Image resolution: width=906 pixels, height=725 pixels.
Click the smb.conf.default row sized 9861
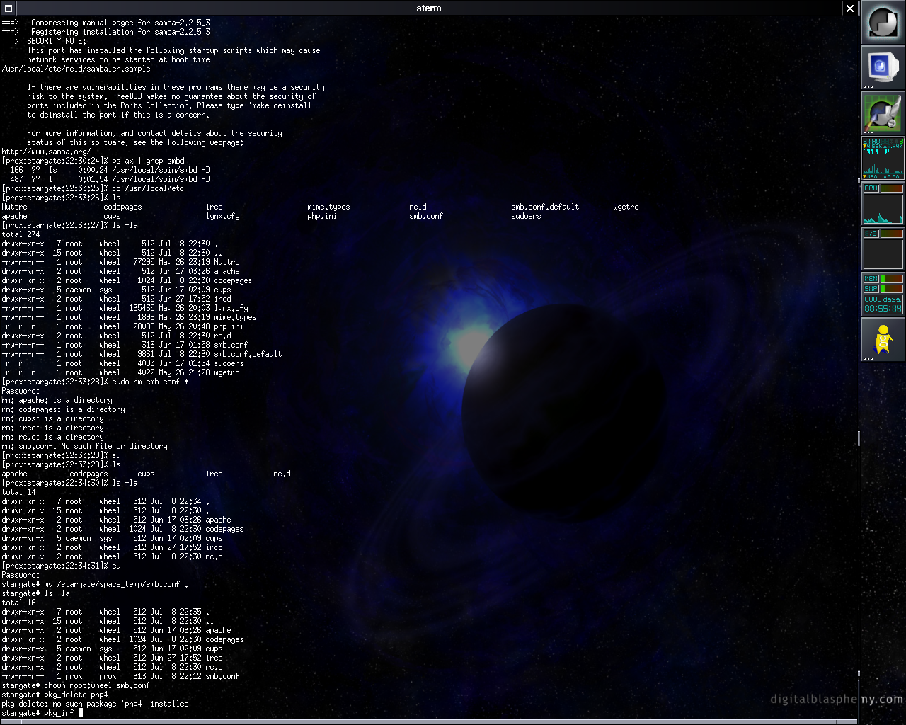[142, 354]
